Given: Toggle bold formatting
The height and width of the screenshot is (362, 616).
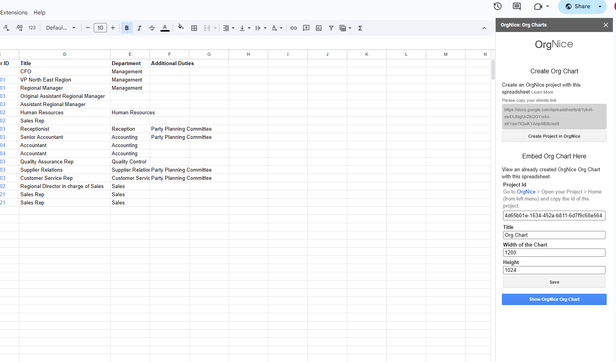Looking at the screenshot, I should point(127,28).
